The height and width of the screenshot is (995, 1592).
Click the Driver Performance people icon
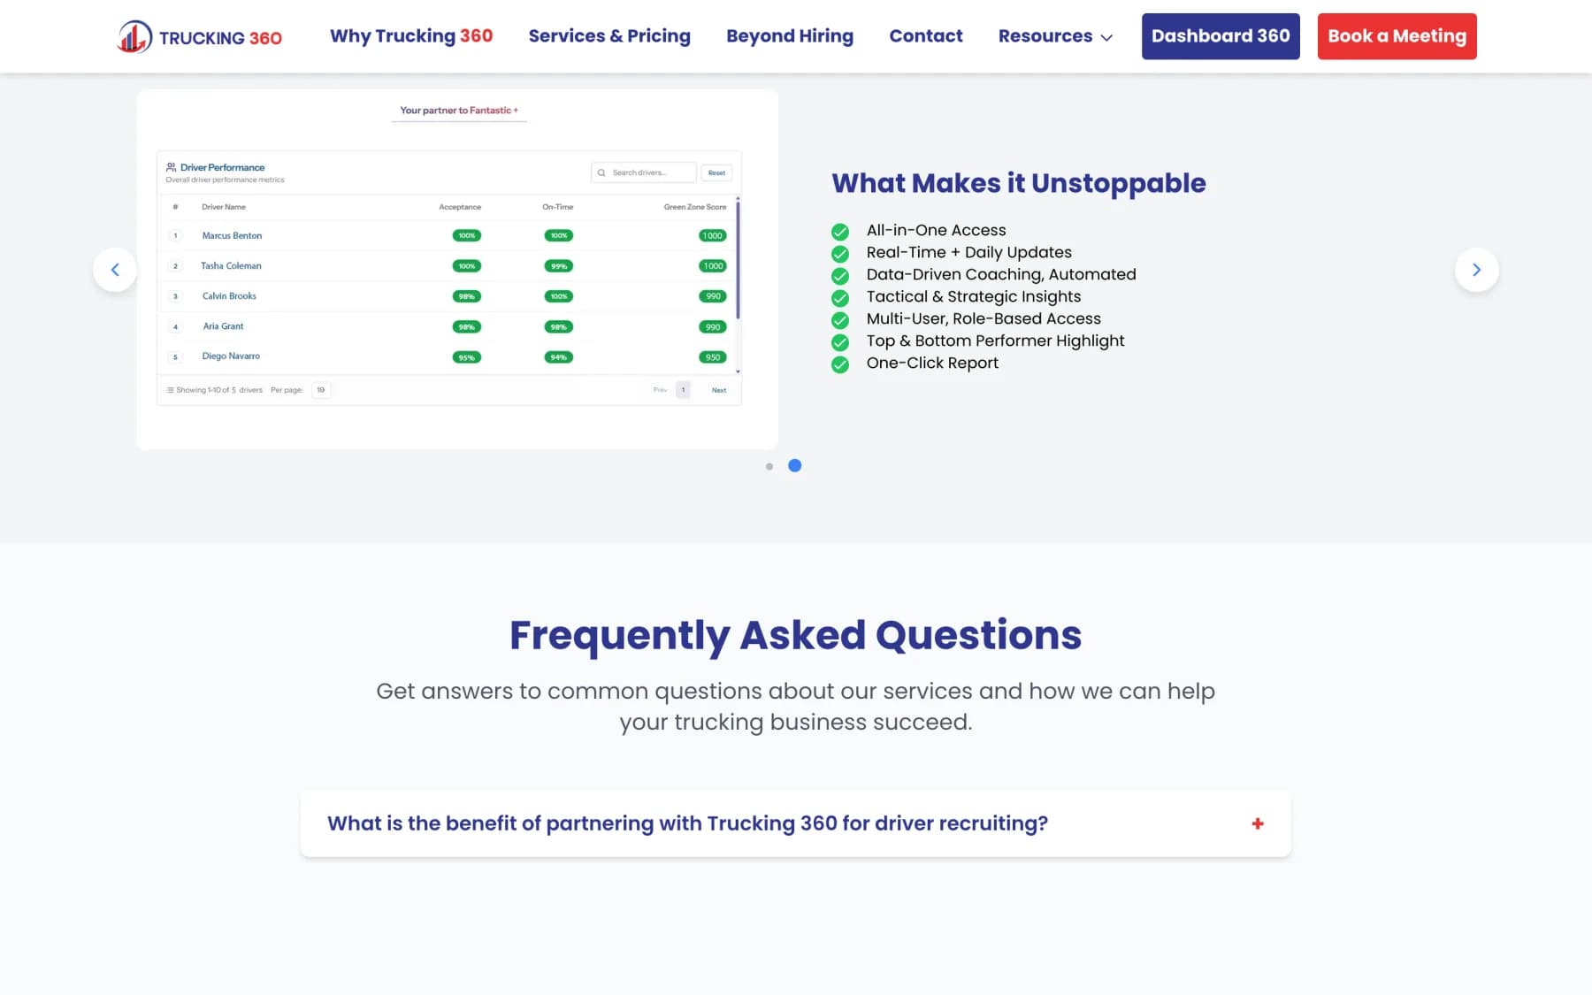tap(171, 166)
